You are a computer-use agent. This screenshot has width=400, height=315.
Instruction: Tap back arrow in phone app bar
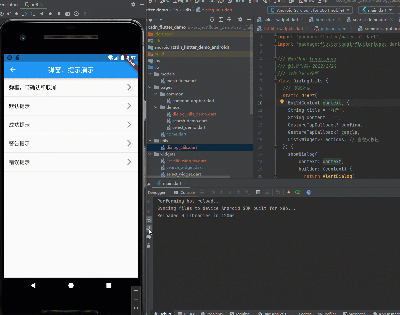pos(13,70)
